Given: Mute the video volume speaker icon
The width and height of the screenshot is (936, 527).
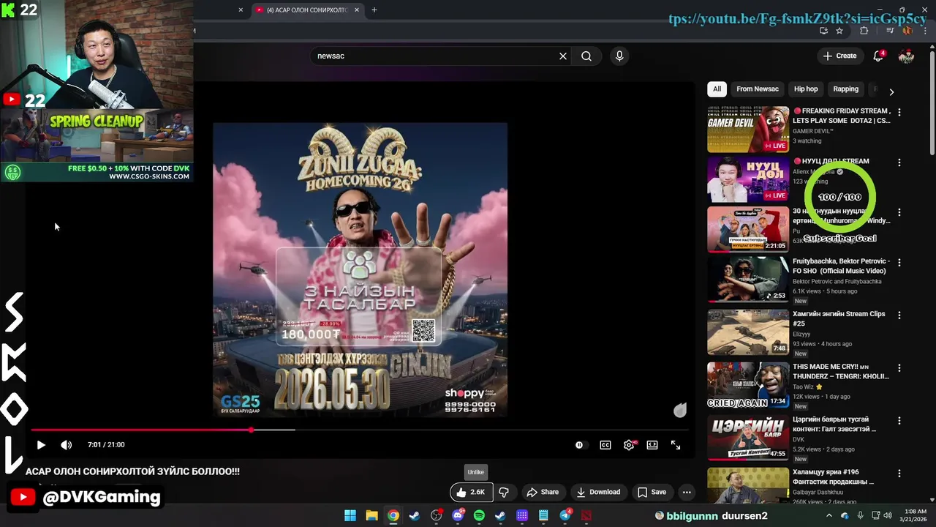Looking at the screenshot, I should coord(66,445).
